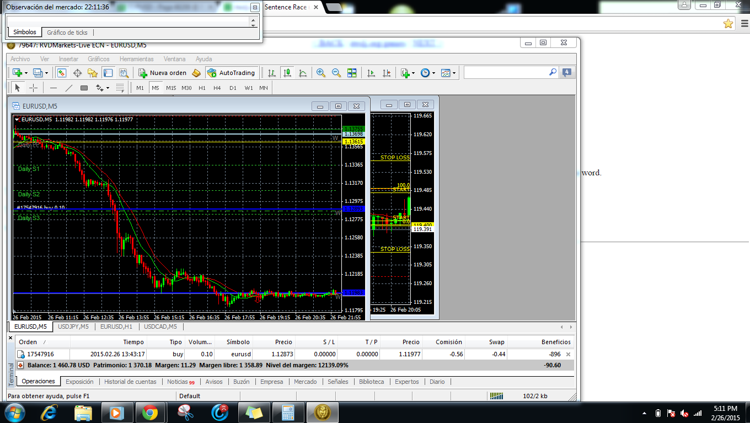Open the Indicators list icon
Image resolution: width=750 pixels, height=423 pixels.
click(405, 73)
